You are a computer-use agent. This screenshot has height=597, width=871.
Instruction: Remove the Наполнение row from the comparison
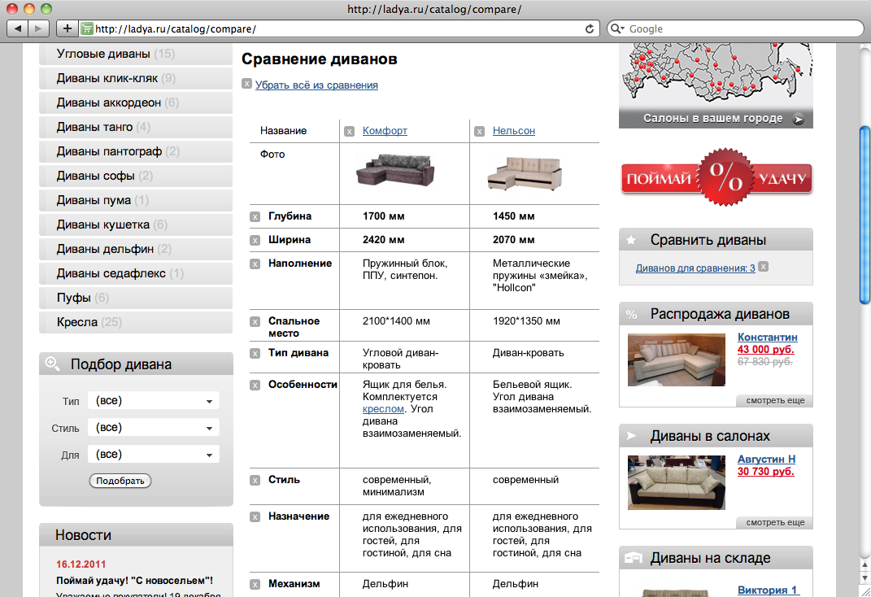(x=255, y=264)
